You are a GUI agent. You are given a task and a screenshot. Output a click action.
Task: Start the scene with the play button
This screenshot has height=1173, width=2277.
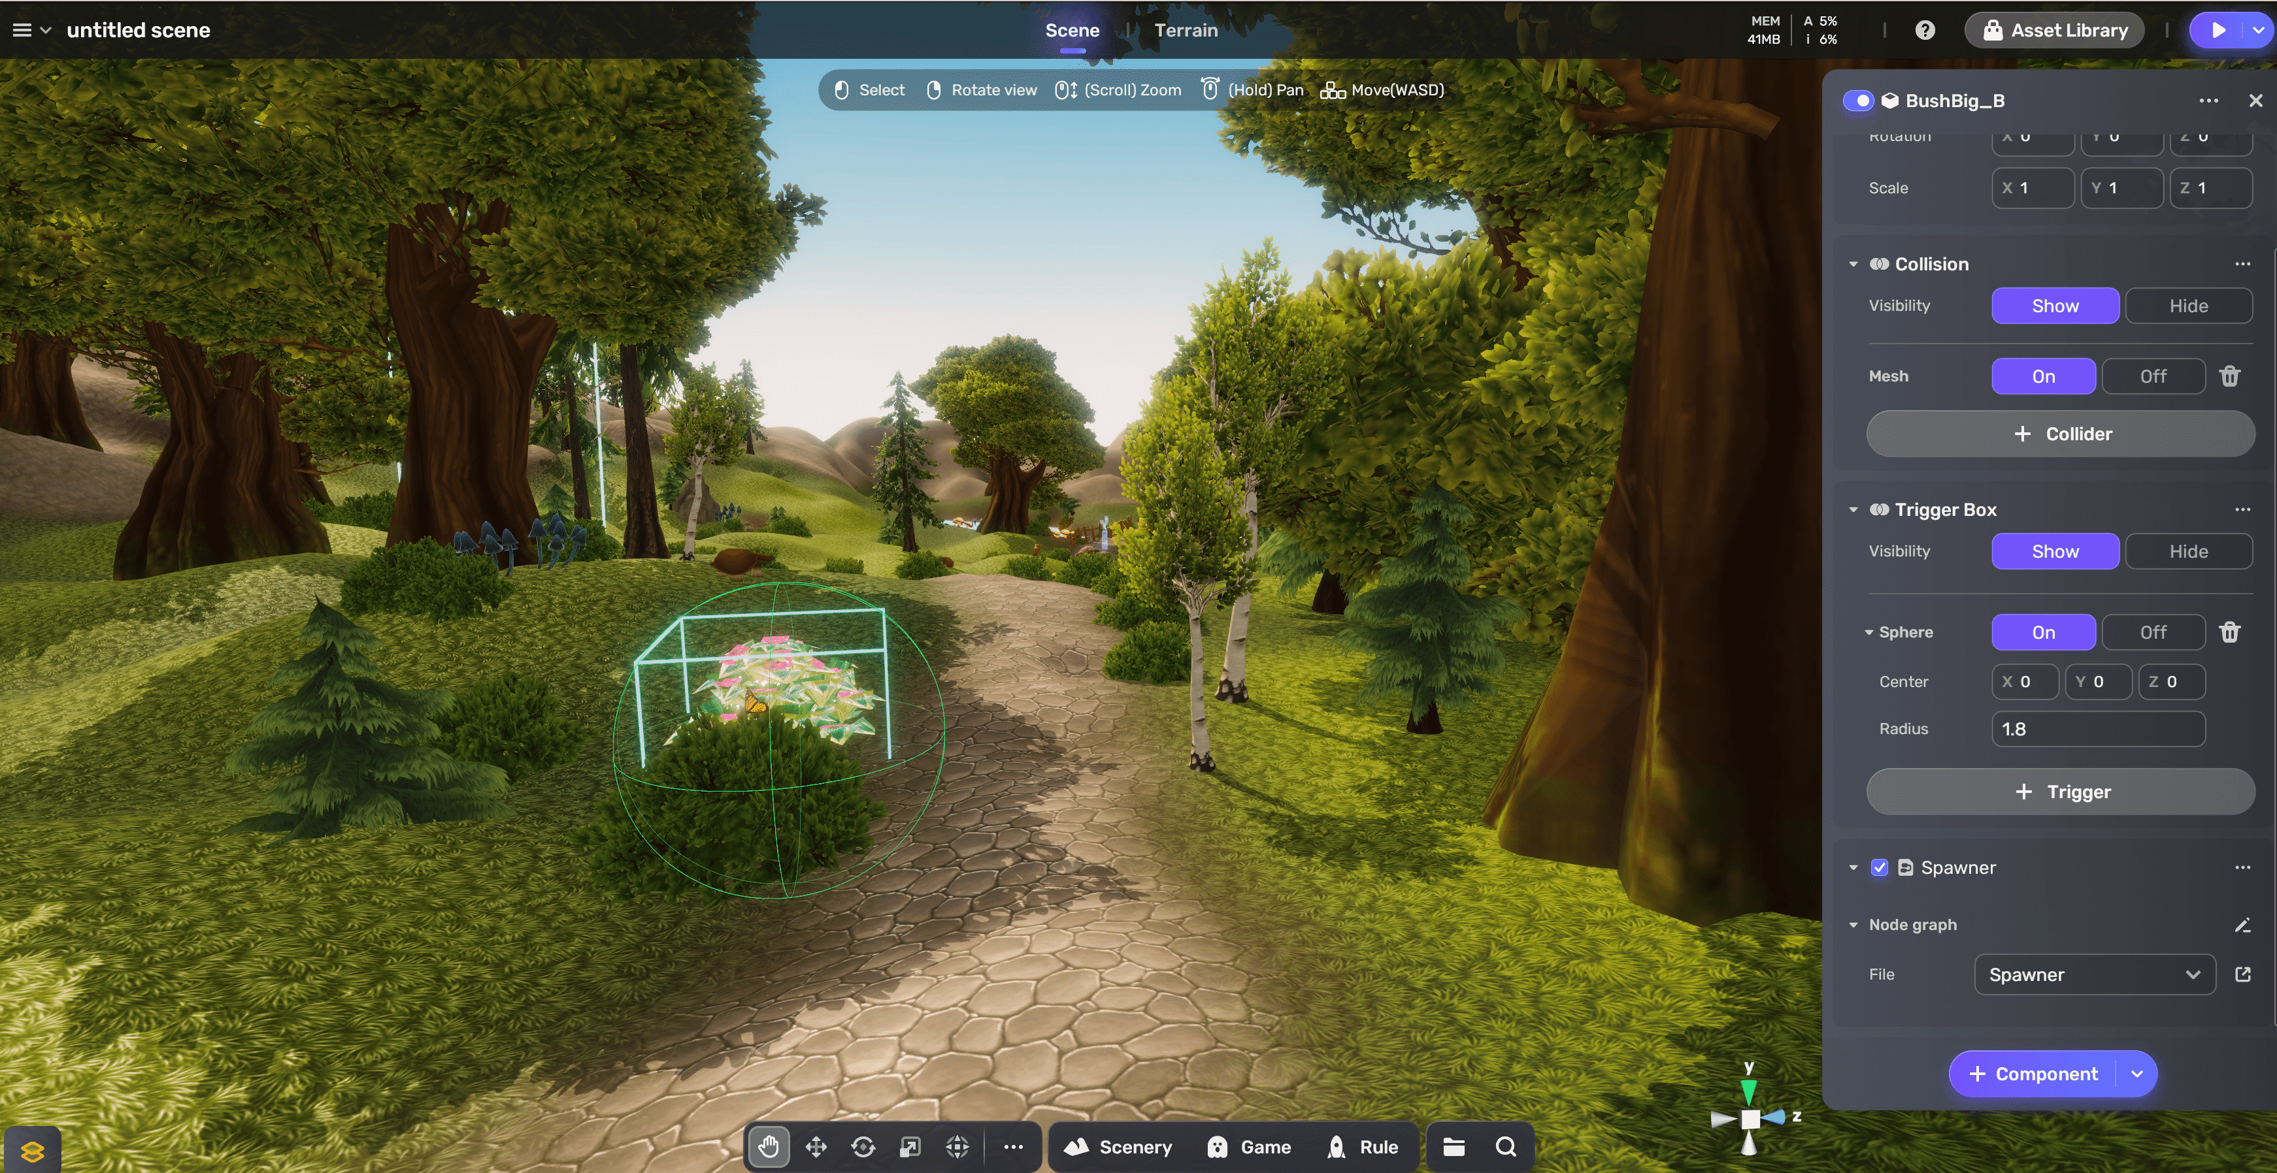coord(2218,30)
